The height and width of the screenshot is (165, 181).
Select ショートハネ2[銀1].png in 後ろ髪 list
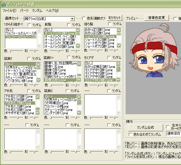[101, 40]
